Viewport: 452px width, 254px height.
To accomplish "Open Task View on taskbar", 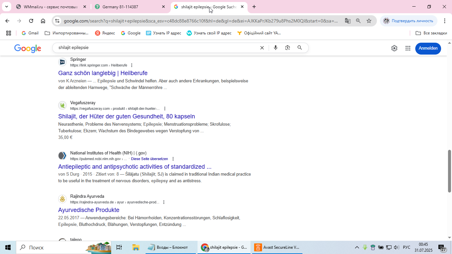I will pyautogui.click(x=119, y=247).
